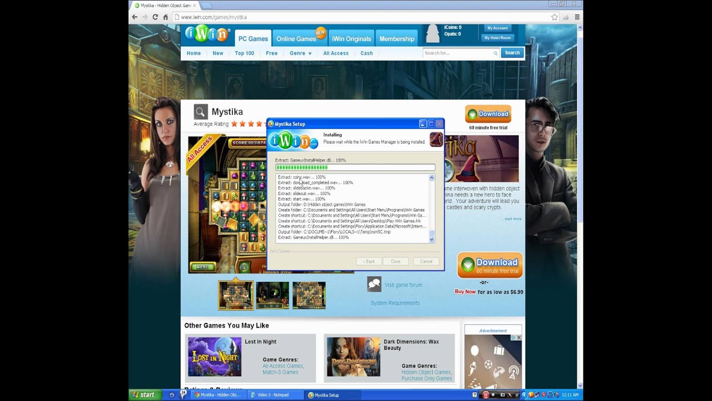Select the New menu item
Viewport: 712px width, 401px height.
(x=217, y=53)
